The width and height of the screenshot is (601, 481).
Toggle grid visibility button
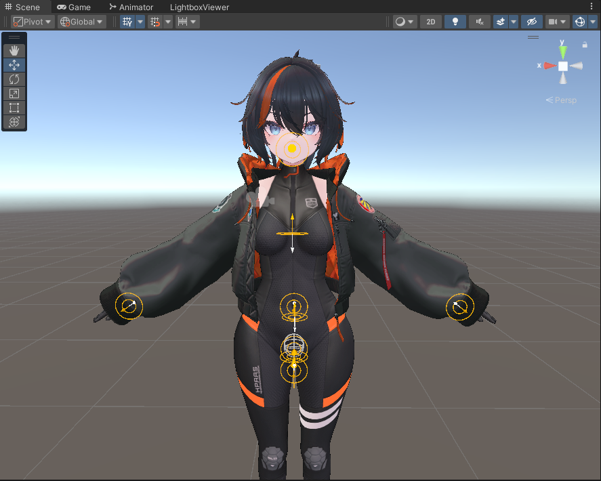(127, 22)
